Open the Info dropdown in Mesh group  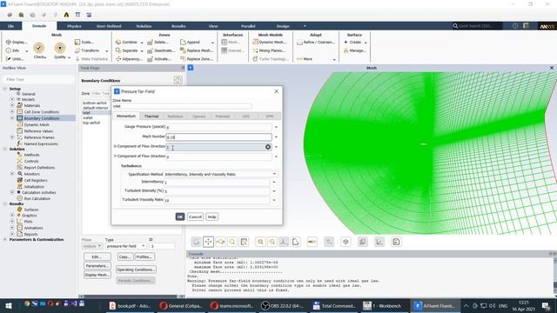click(26, 50)
